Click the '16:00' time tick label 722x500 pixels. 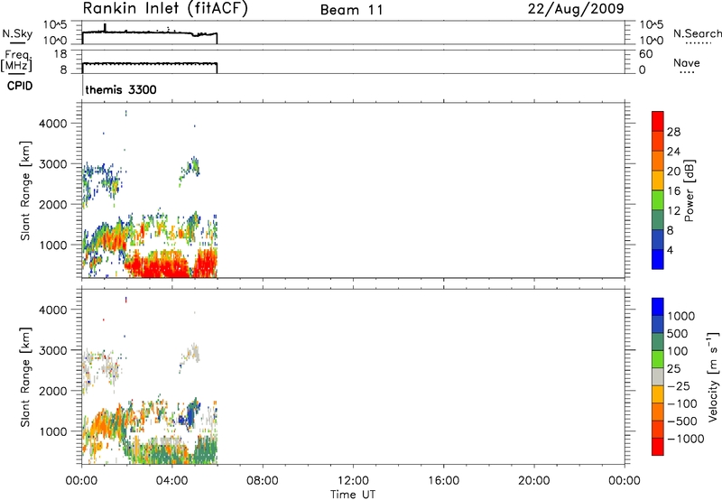point(443,481)
